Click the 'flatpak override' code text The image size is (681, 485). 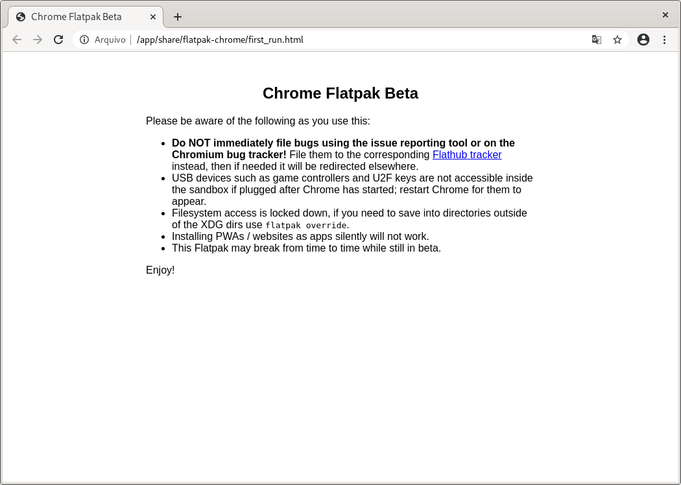coord(306,226)
